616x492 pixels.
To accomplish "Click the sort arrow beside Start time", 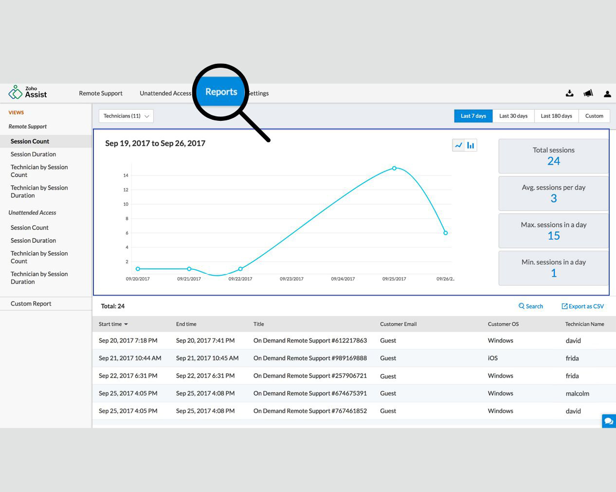I will click(x=126, y=324).
